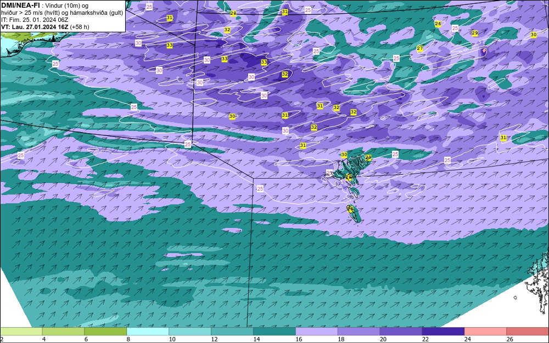Choose the 16–18 m/s lavender legend swatch
Image resolution: width=549 pixels, height=343 pixels.
(x=317, y=331)
